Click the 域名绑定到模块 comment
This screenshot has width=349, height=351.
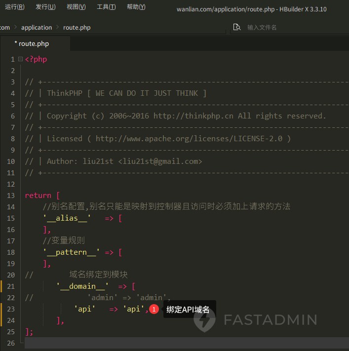point(99,274)
